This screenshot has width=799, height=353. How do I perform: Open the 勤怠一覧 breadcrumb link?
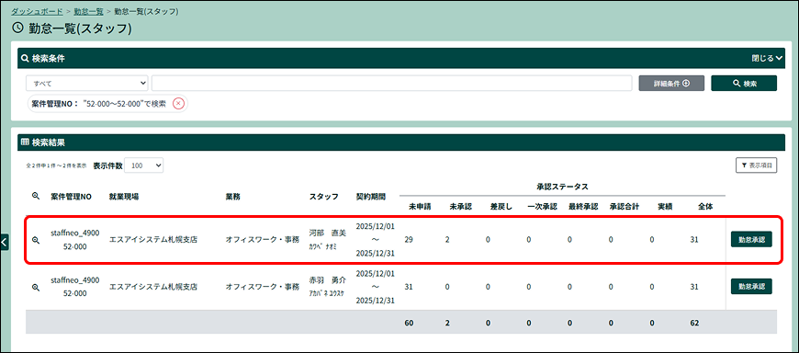point(89,11)
